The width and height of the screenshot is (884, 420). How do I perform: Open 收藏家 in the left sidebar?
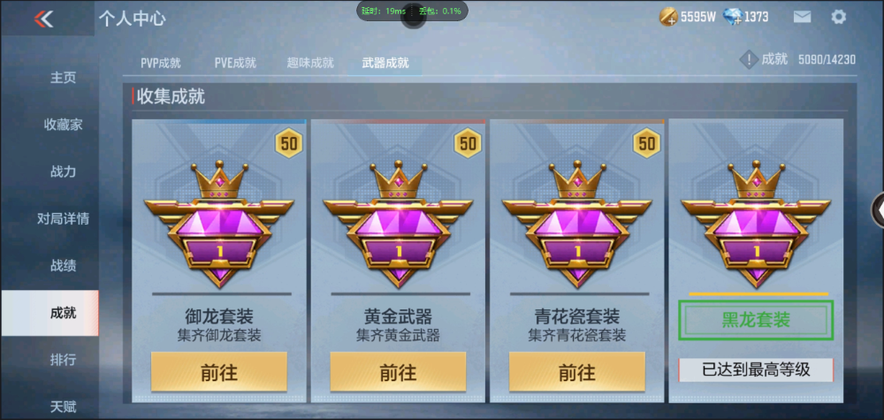63,125
